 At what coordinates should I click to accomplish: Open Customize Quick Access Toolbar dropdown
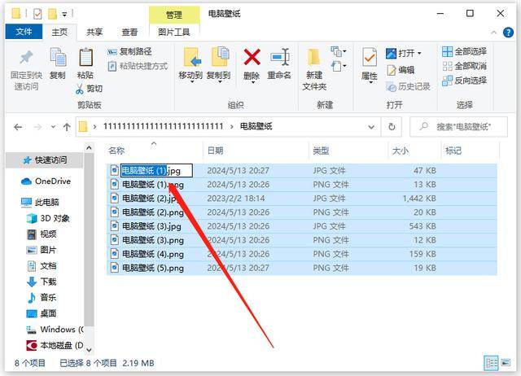point(64,15)
